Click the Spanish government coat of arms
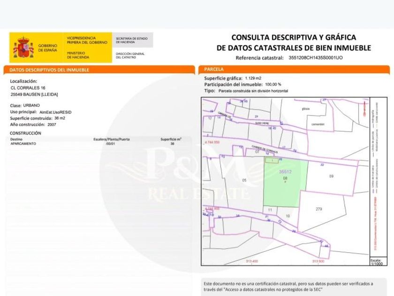394x296 pixels. pyautogui.click(x=23, y=47)
